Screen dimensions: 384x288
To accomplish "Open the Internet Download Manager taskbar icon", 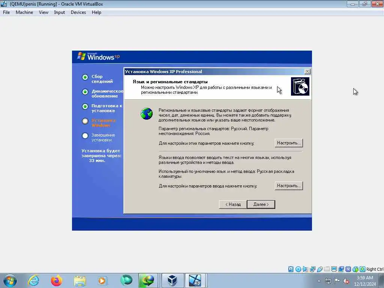I will tap(148, 280).
